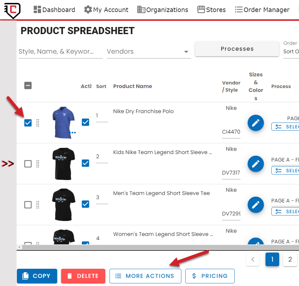Toggle Active for Kids Nike Team Legend

pos(85,163)
